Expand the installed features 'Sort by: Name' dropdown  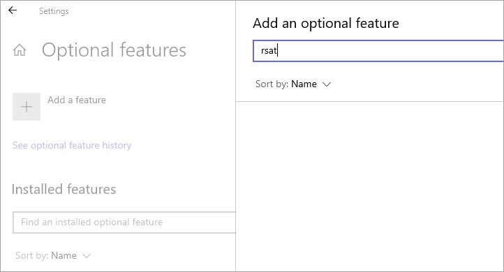click(53, 256)
